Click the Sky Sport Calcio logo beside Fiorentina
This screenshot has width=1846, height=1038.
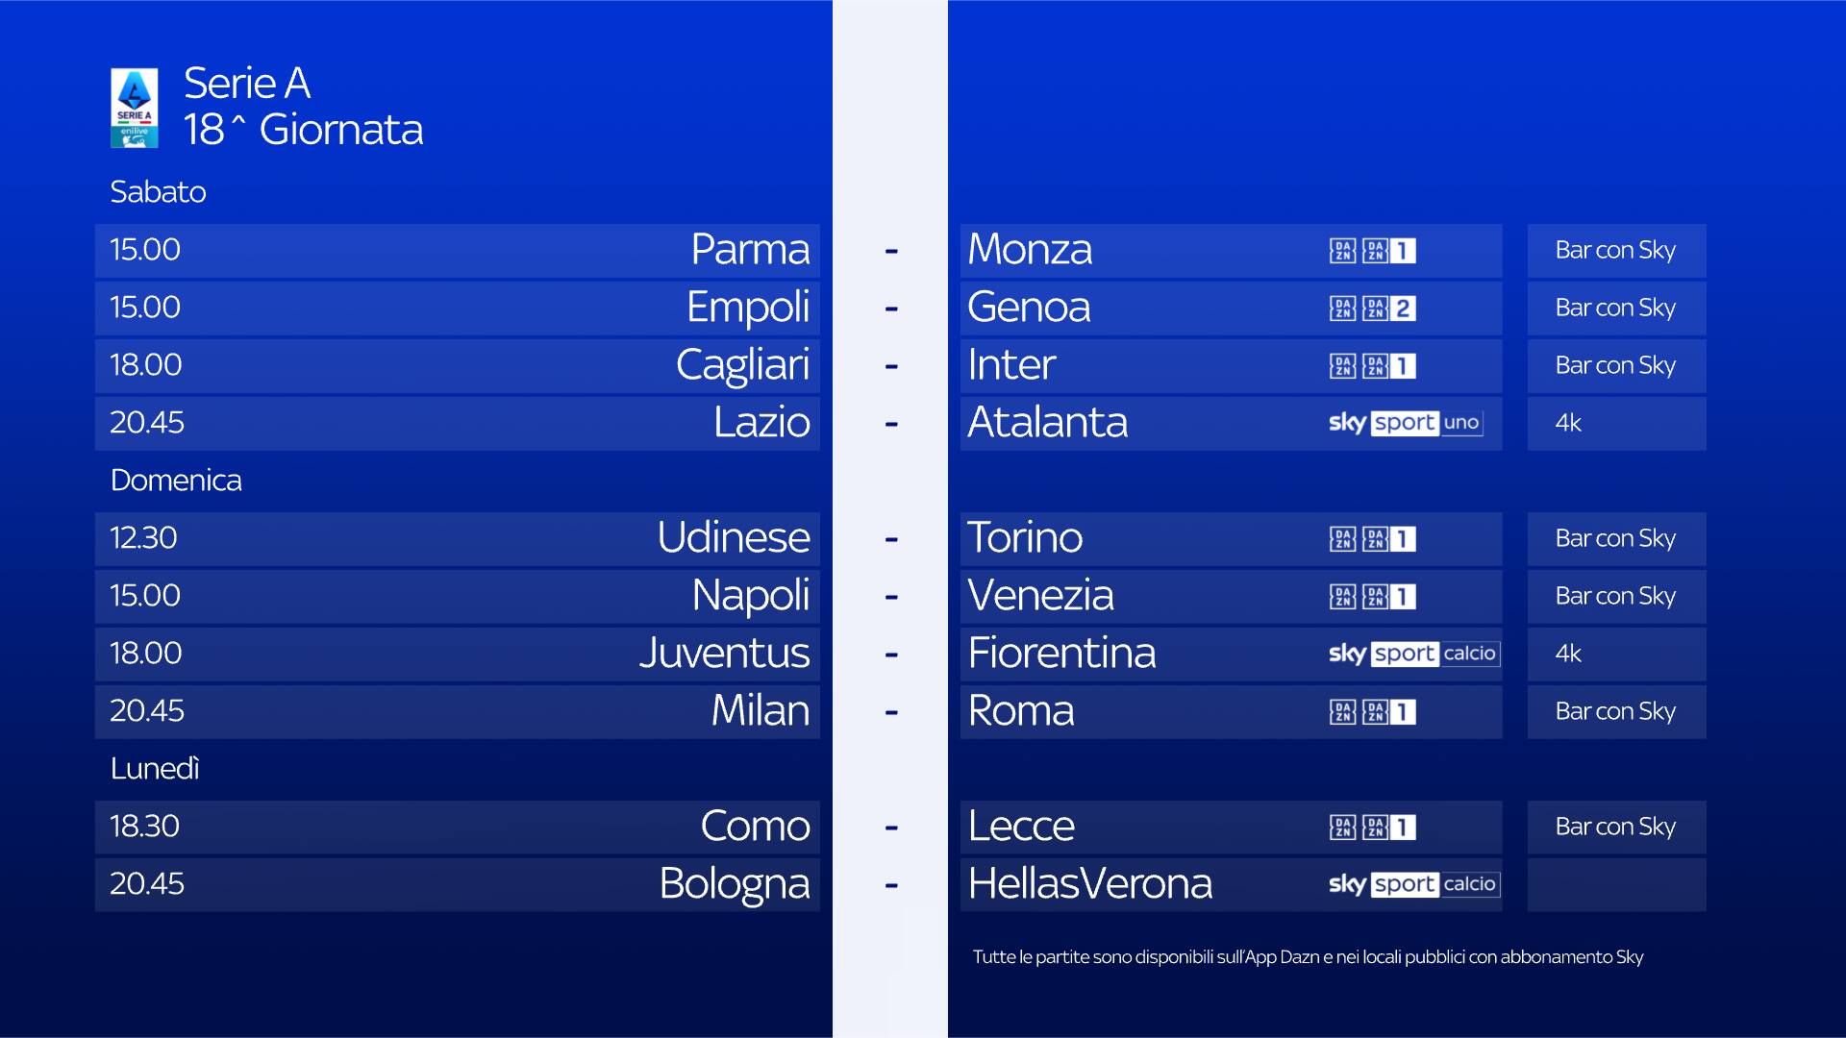pos(1412,654)
